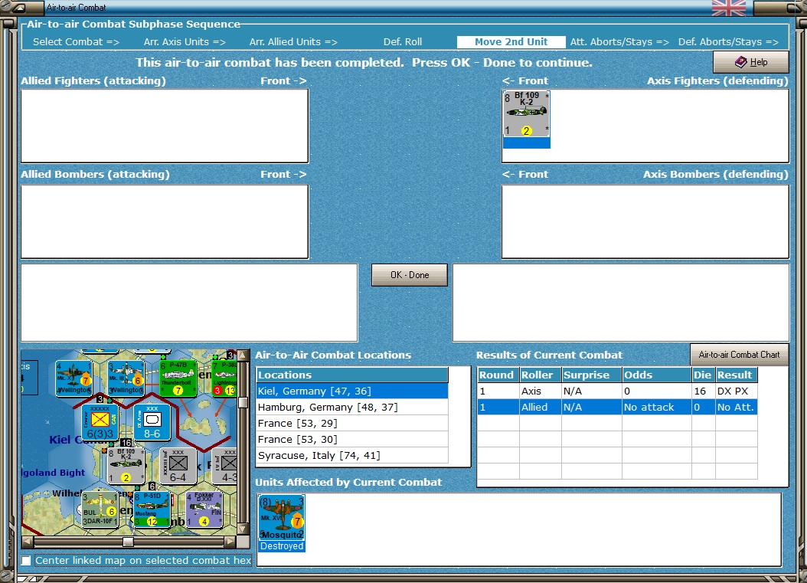Click the map scroll down arrow
Image resolution: width=807 pixels, height=583 pixels.
[242, 529]
